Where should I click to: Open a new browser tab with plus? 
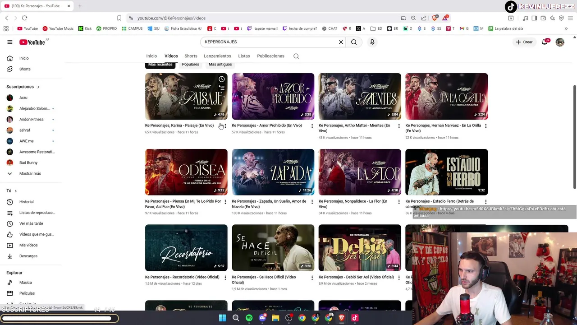click(80, 6)
